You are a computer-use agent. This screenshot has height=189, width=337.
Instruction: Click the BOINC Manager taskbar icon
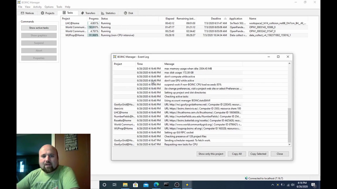(x=187, y=185)
